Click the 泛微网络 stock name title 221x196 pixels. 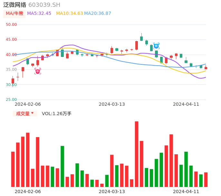pos(15,5)
